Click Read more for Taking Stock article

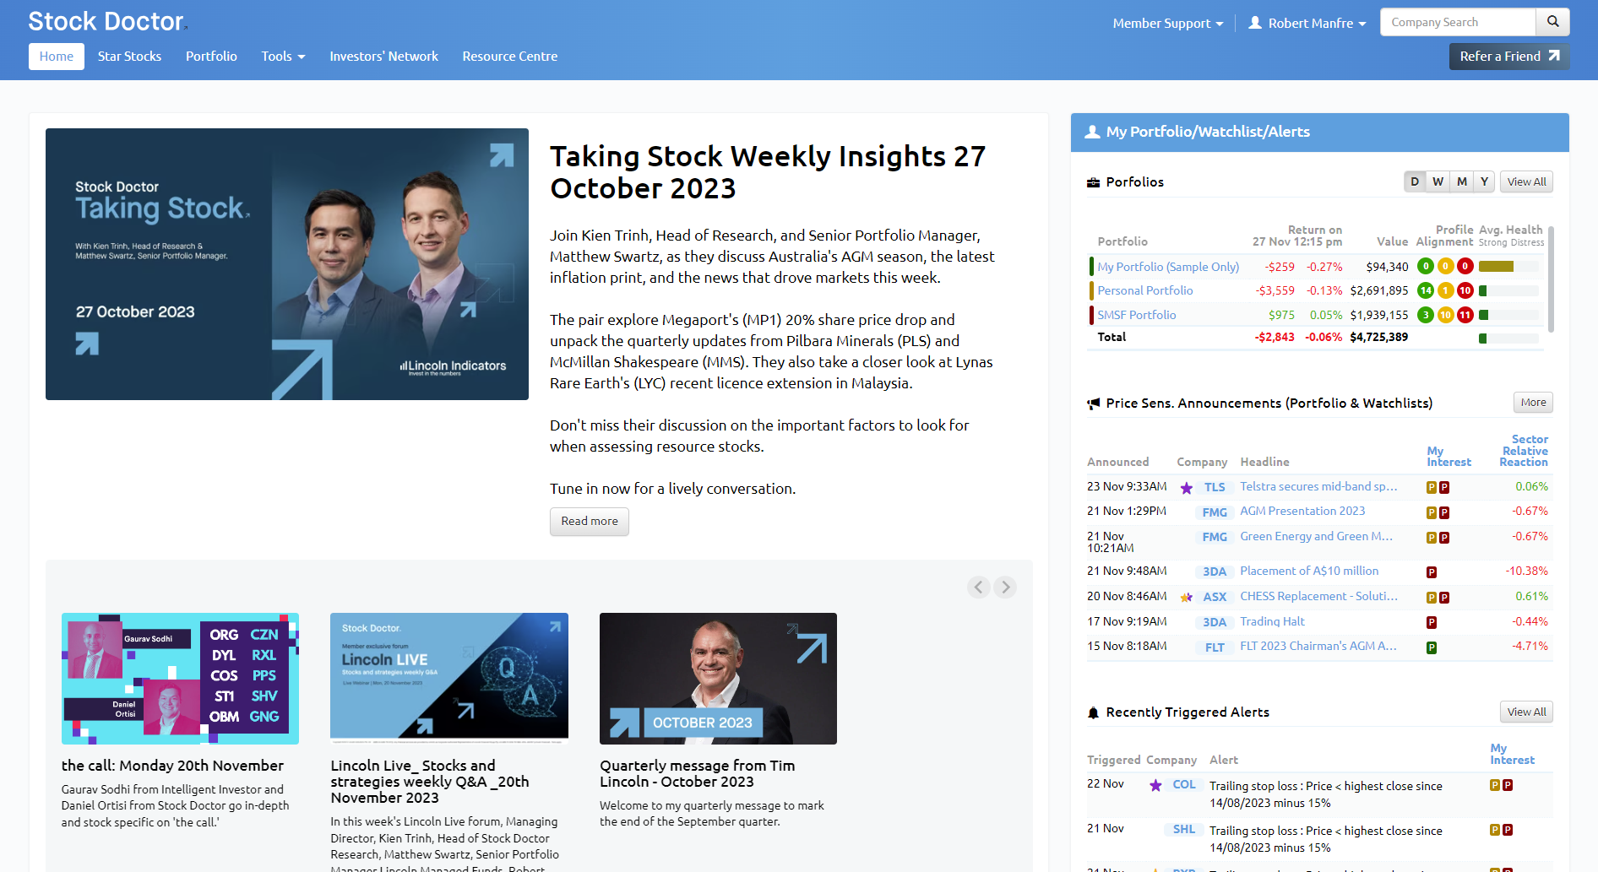pos(590,521)
